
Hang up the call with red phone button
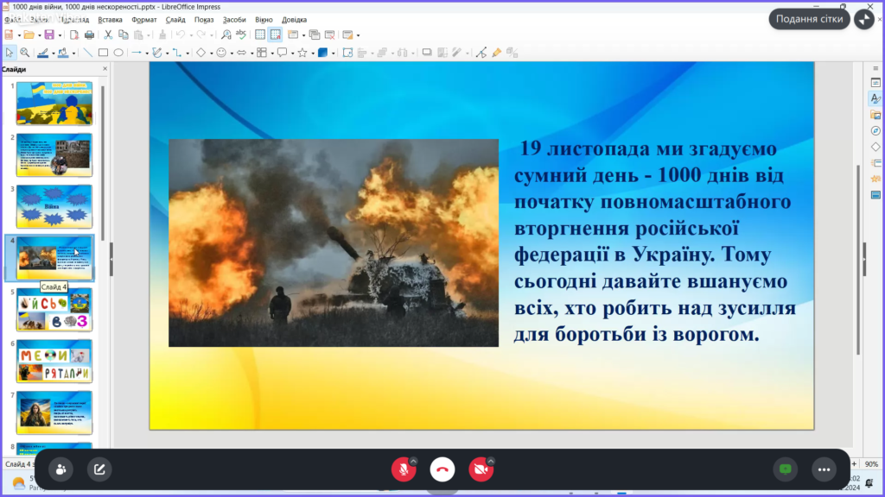click(x=442, y=469)
